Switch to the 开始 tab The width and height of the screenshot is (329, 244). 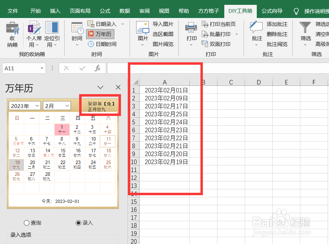pos(36,11)
